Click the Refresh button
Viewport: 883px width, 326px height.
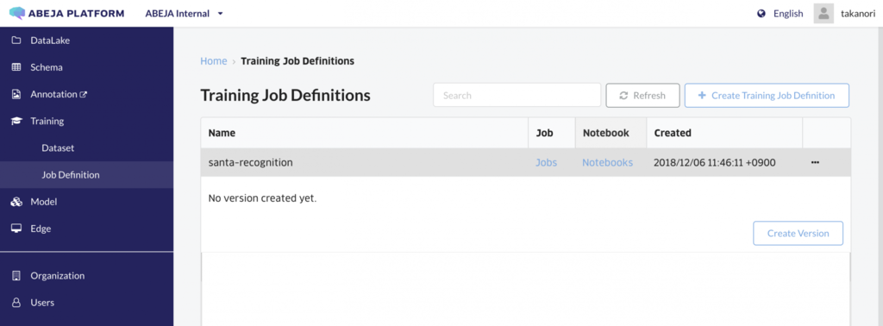coord(642,95)
